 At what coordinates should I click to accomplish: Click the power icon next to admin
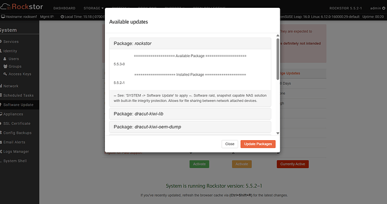(x=384, y=8)
